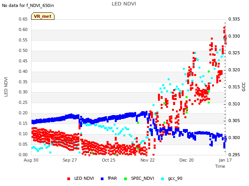
Task: Click the Jan 17 x-axis tick label
Action: 225,160
